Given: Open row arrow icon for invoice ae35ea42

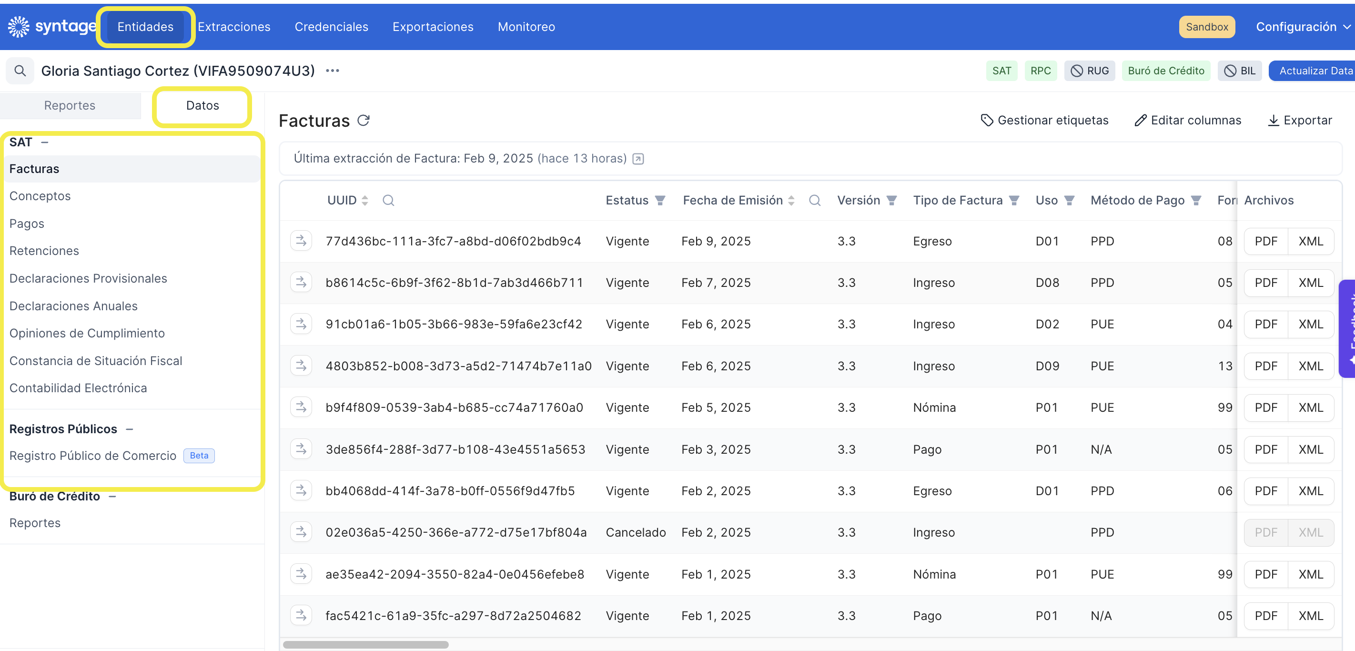Looking at the screenshot, I should tap(301, 574).
